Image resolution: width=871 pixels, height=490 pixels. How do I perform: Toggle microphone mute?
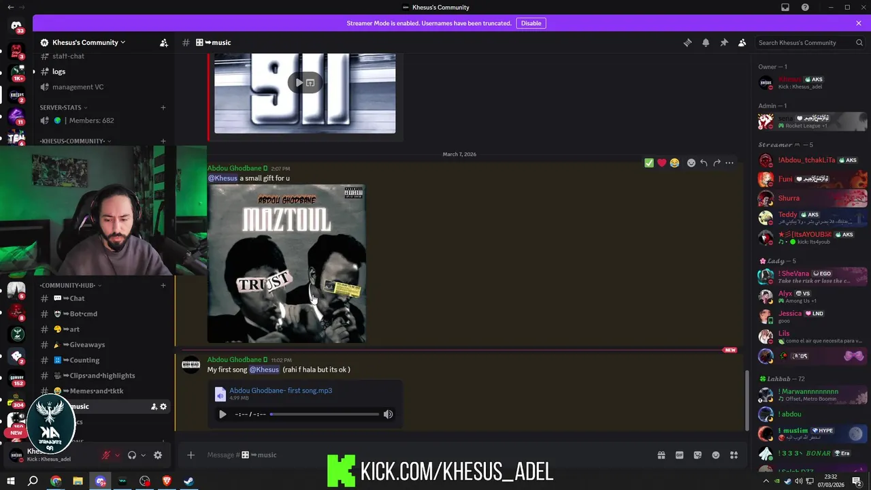pyautogui.click(x=106, y=455)
